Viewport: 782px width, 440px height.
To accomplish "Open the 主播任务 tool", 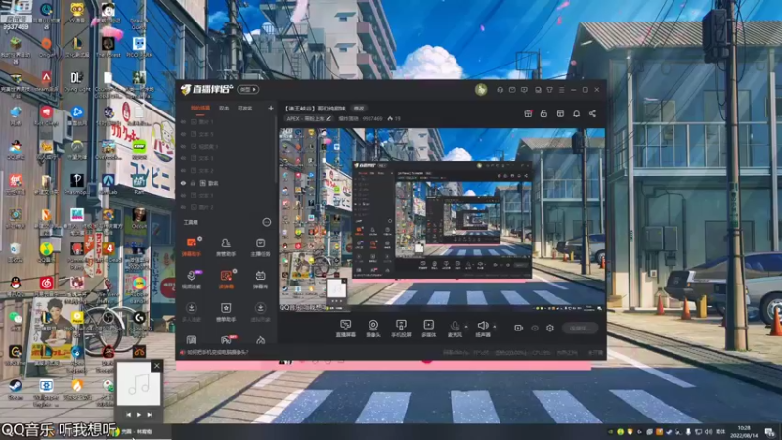I will point(260,246).
